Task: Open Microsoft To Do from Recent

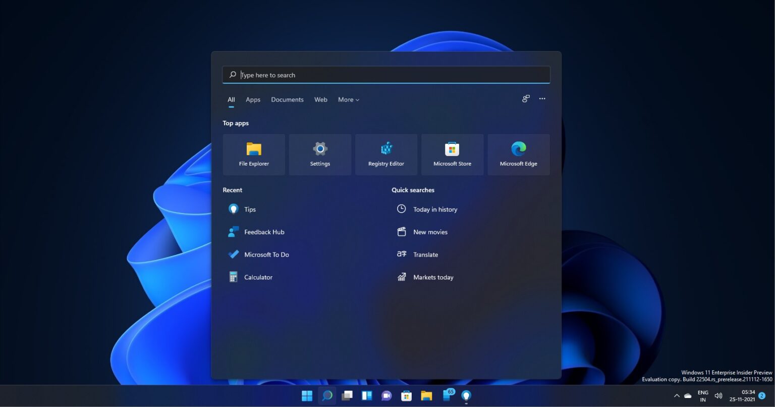Action: click(266, 255)
